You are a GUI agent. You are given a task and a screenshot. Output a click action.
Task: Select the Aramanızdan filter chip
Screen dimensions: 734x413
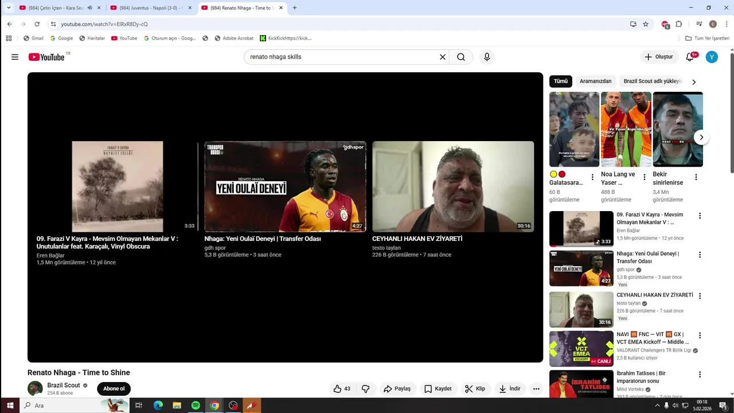(x=595, y=81)
